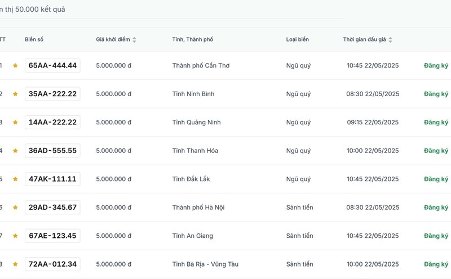Click the Biển số column header
The image size is (451, 279).
pos(34,40)
